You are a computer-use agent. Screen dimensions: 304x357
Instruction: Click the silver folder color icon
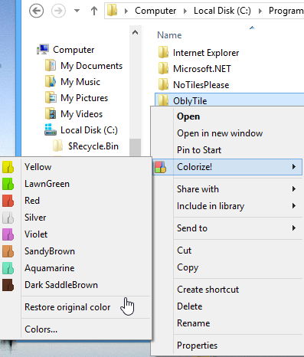[8, 218]
